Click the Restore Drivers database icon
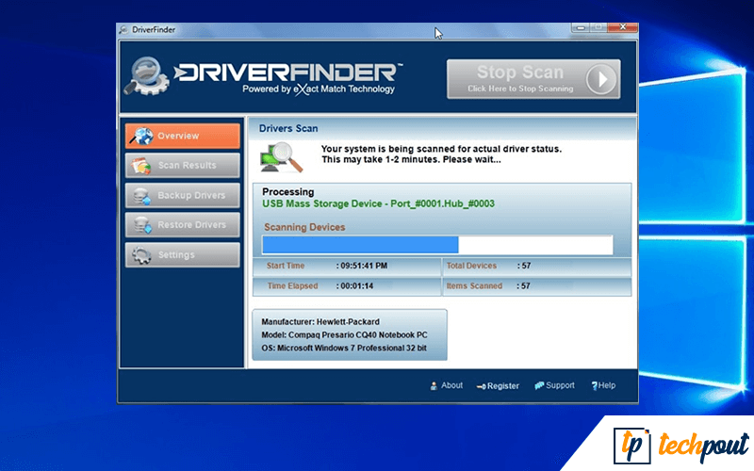 pos(142,225)
